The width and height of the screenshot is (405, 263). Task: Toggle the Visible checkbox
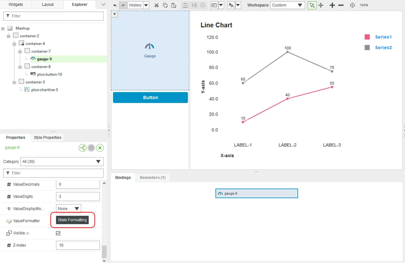coord(58,233)
